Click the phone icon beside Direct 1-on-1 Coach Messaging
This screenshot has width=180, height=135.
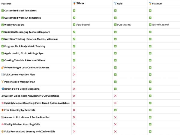click(2, 89)
